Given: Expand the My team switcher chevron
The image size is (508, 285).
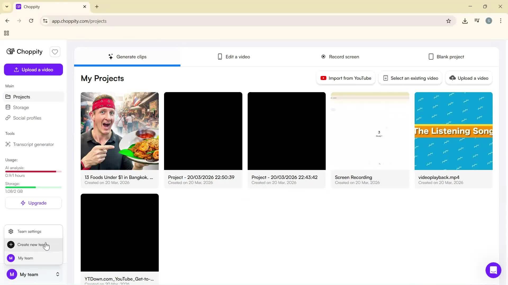Looking at the screenshot, I should [57, 274].
